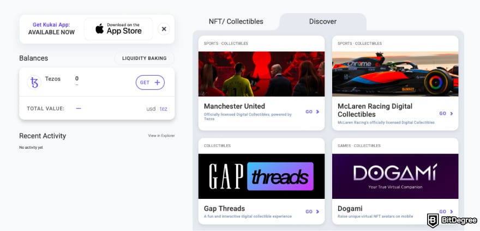480x231 pixels.
Task: Click the Manchester United banner image
Action: point(261,74)
